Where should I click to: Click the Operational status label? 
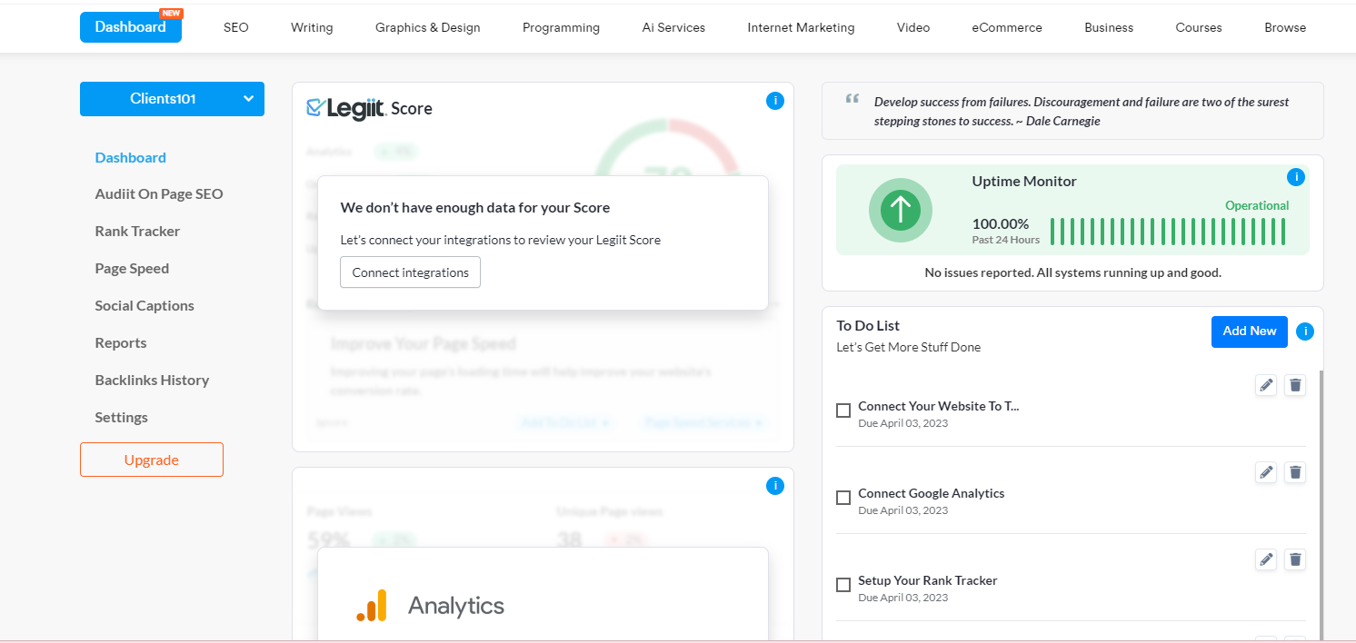(1257, 206)
